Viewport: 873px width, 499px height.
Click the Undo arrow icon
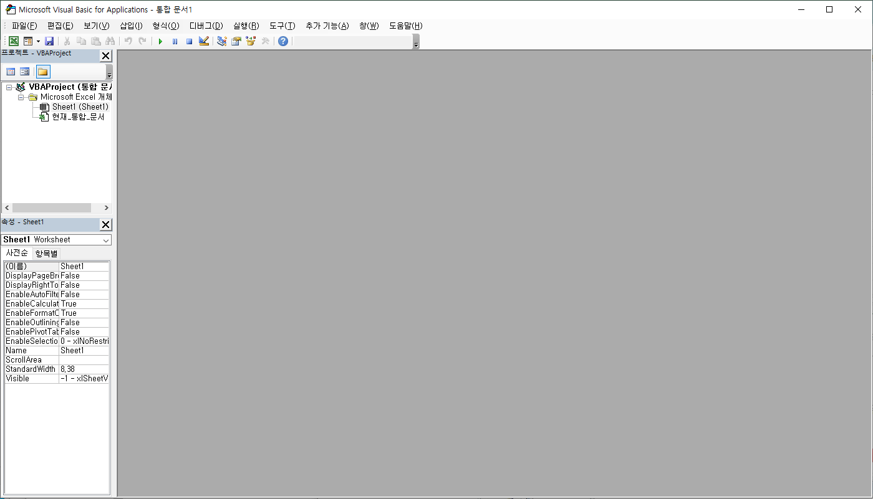click(128, 41)
